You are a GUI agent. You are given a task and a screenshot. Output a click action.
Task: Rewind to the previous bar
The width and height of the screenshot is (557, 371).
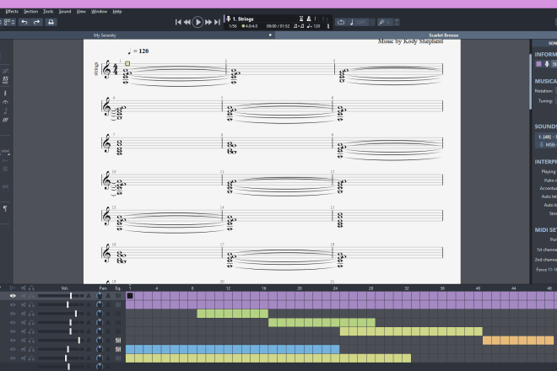coord(187,22)
